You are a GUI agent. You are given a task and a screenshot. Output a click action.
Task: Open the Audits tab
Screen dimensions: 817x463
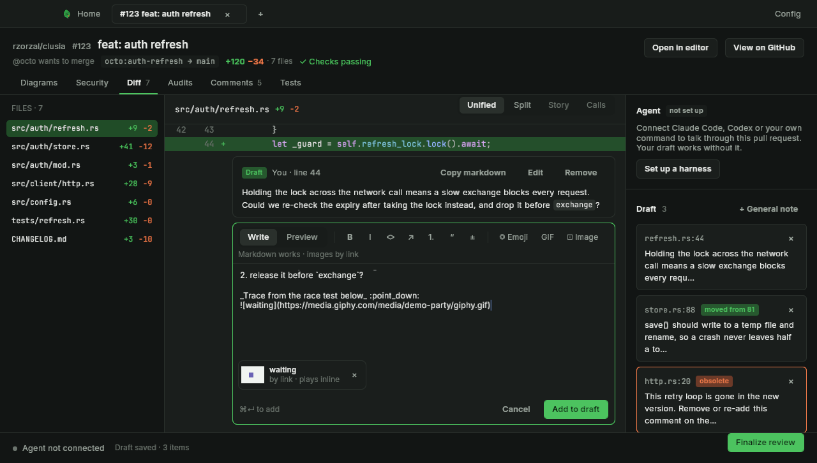[x=180, y=82]
